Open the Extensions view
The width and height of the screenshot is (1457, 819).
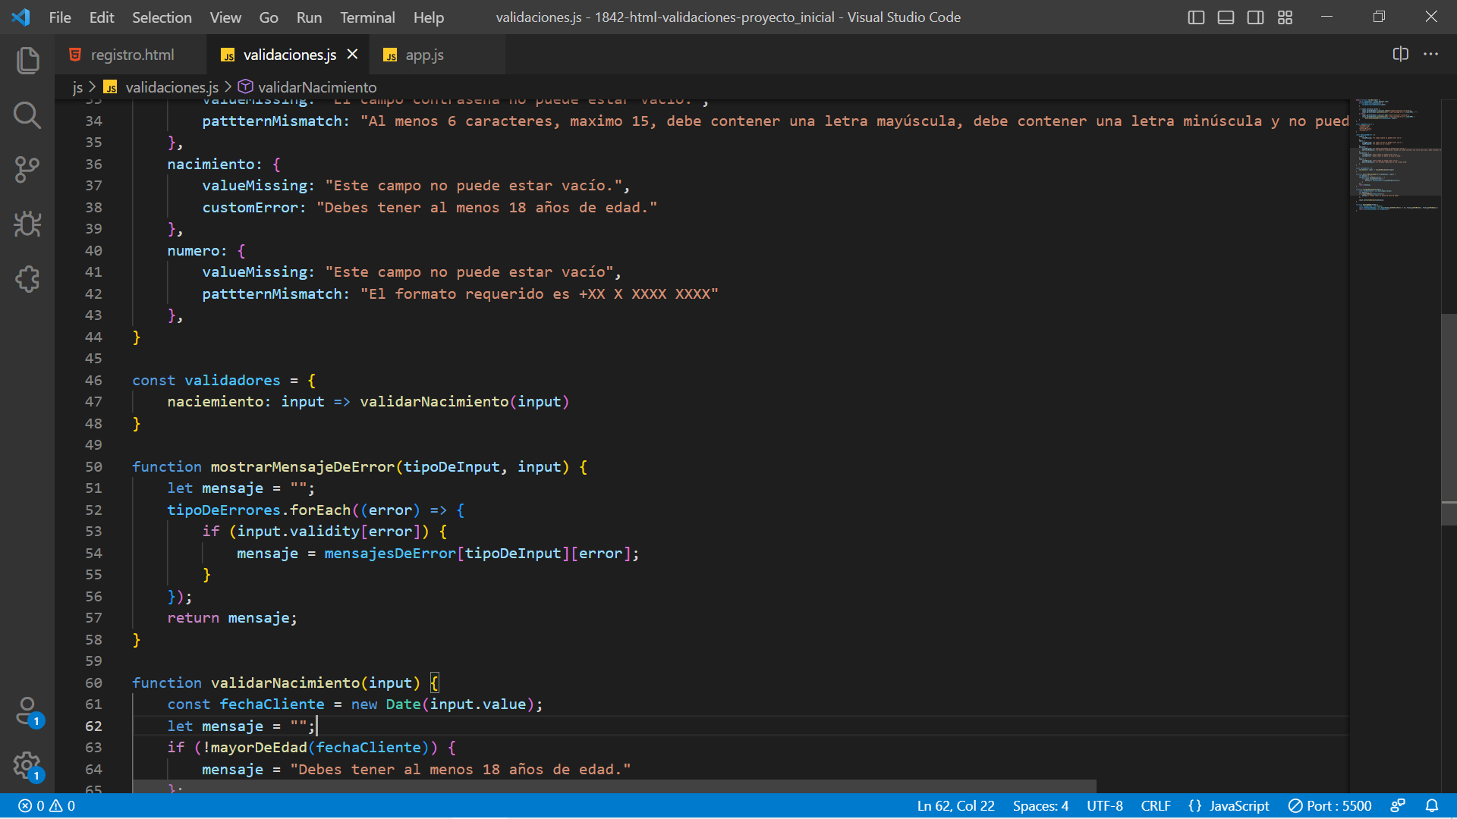tap(27, 279)
